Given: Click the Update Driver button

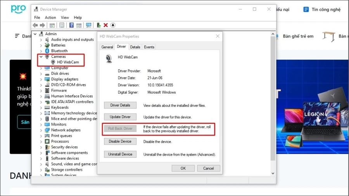Looking at the screenshot, I should [x=120, y=117].
